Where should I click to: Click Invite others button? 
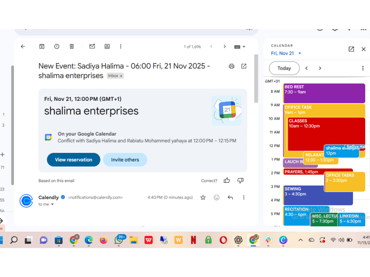[125, 160]
